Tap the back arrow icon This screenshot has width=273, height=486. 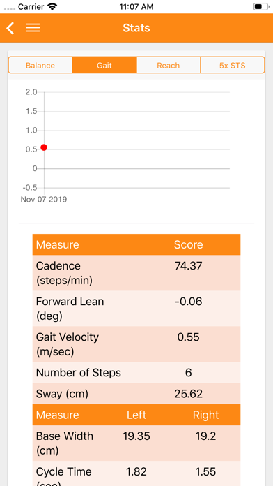click(x=10, y=28)
